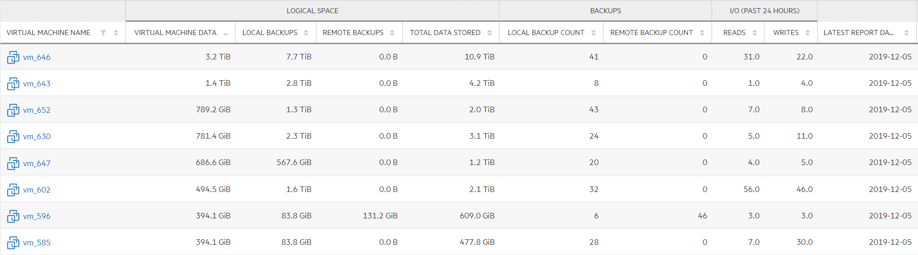Open filter on Virtual Machine Name column
The image size is (918, 255).
coord(103,33)
